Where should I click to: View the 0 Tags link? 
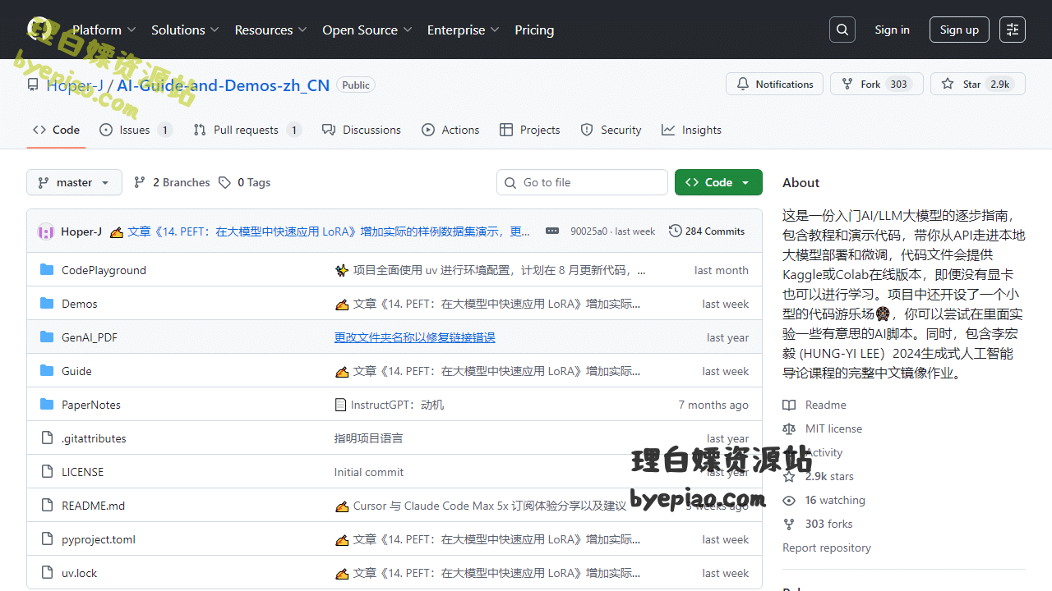tap(244, 182)
